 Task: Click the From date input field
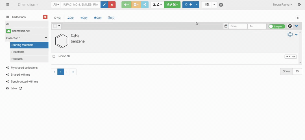tap(237, 26)
